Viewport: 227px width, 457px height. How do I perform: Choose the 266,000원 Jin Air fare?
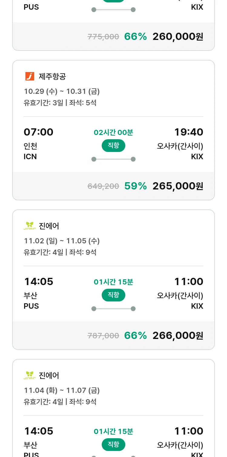coord(178,336)
